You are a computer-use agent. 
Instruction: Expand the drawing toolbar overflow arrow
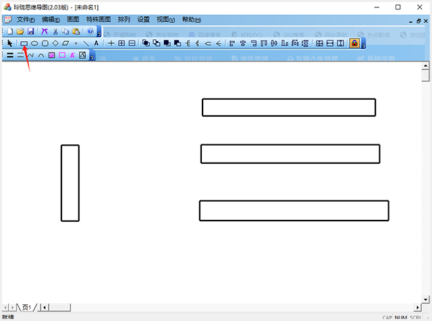tap(364, 45)
